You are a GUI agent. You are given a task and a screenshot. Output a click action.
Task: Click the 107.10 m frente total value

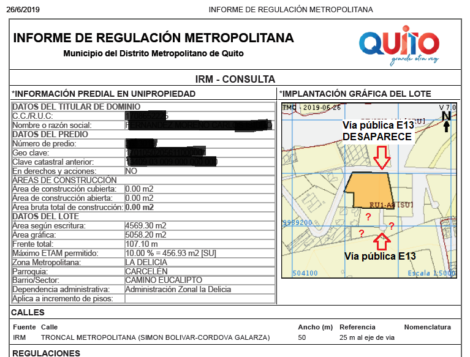[142, 244]
